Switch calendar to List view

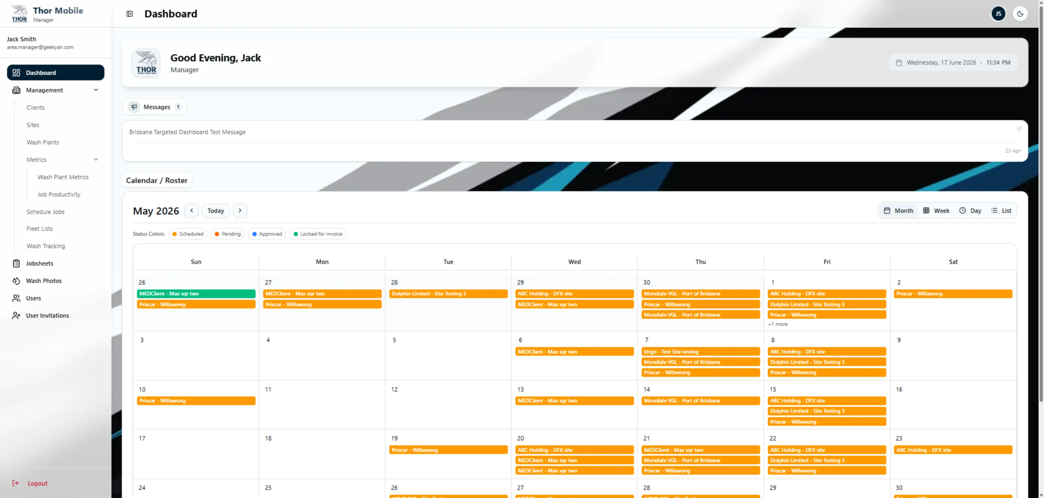click(x=1001, y=210)
